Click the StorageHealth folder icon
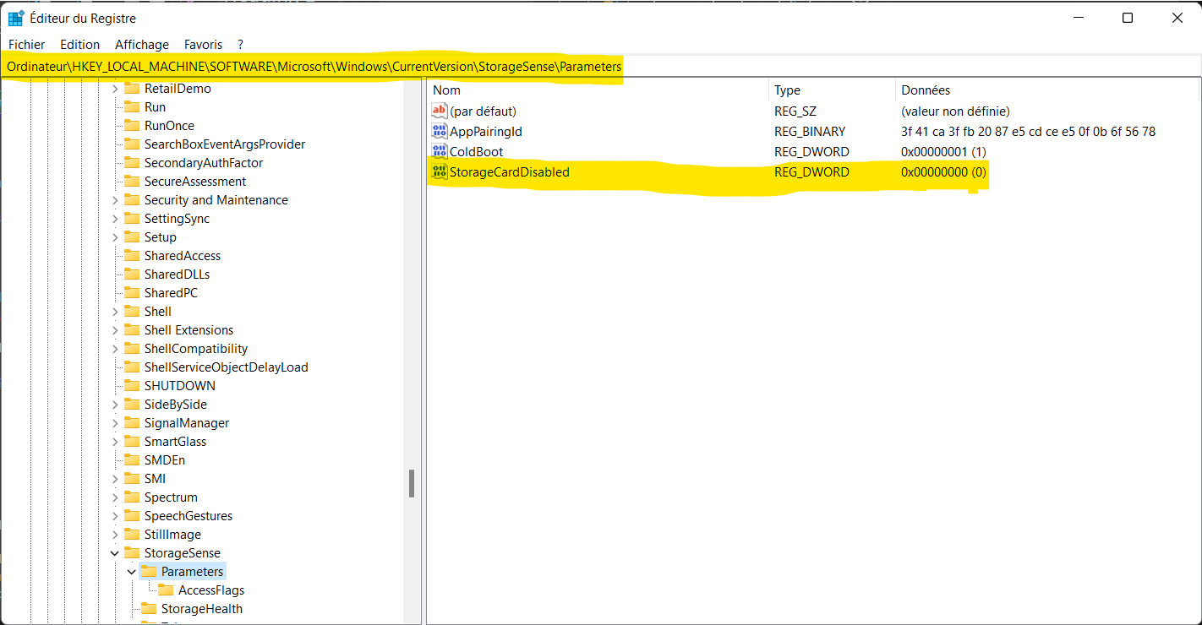This screenshot has height=625, width=1202. pos(149,608)
